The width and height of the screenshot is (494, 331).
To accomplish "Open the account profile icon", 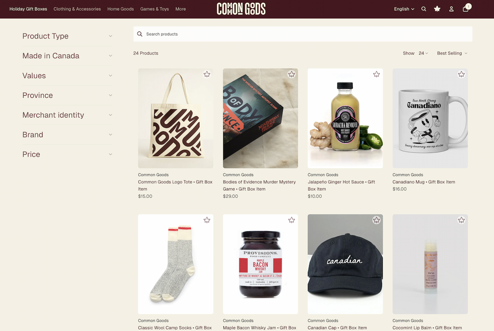I will 451,9.
